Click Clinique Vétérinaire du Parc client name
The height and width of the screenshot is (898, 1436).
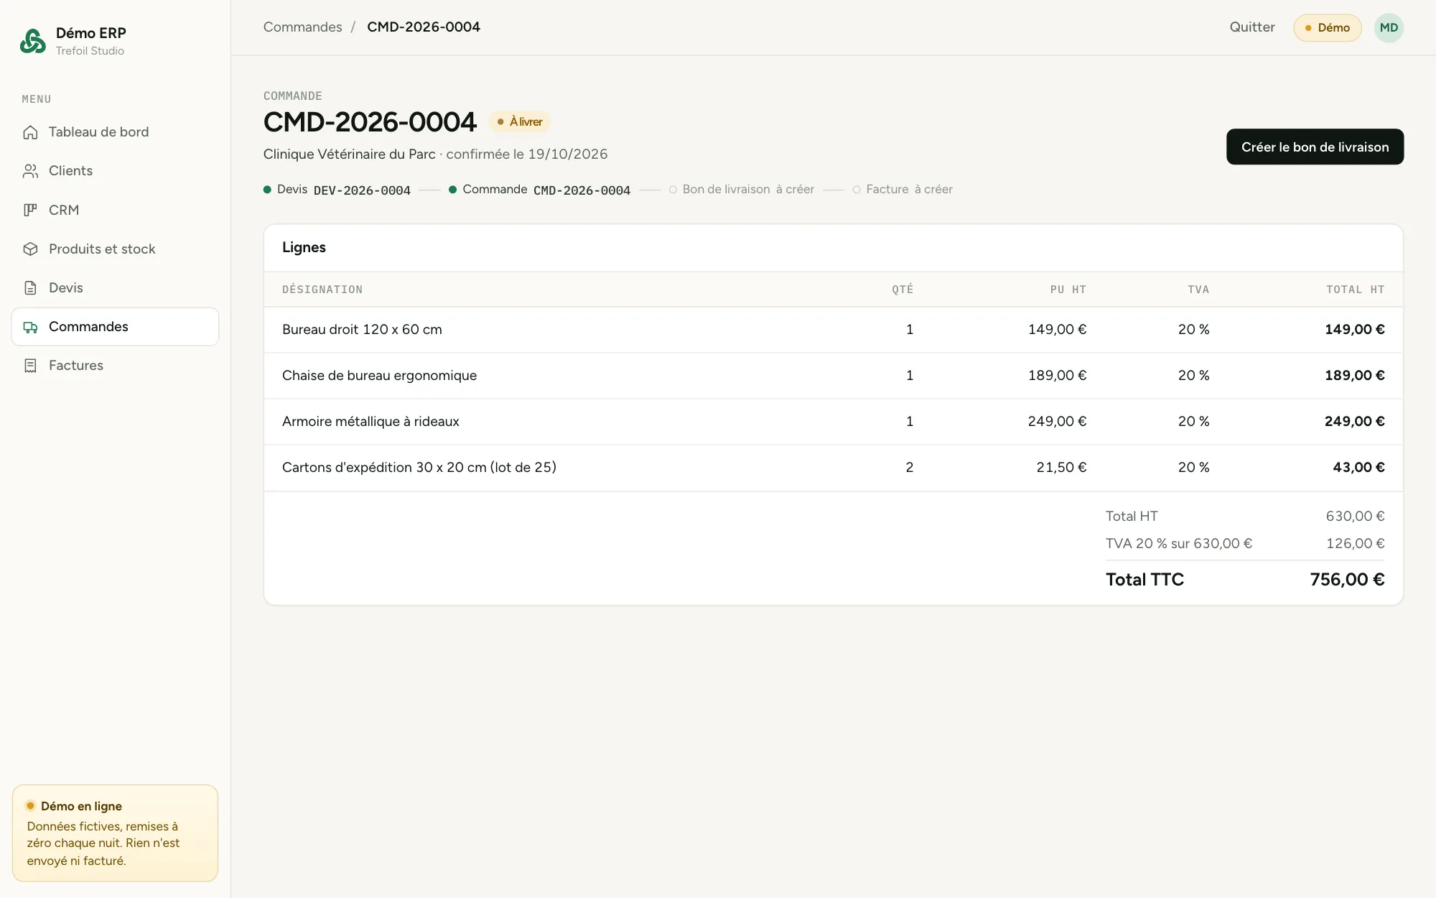click(x=349, y=154)
